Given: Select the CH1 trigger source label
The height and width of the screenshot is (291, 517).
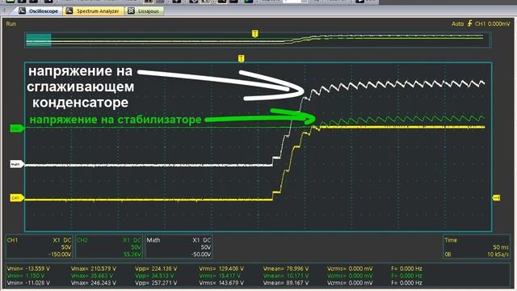Looking at the screenshot, I should coord(480,23).
